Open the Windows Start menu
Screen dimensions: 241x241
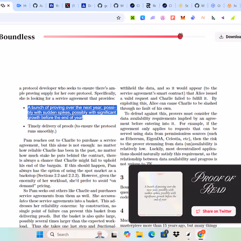click(x=40, y=234)
